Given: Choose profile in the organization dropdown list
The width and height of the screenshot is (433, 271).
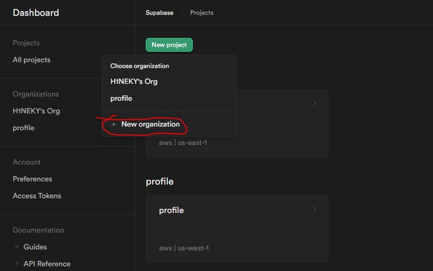Looking at the screenshot, I should pyautogui.click(x=121, y=98).
